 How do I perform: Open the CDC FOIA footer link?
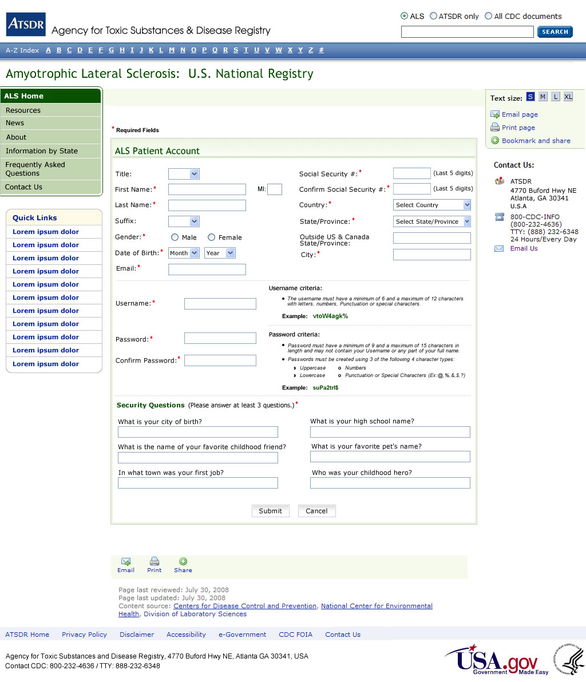pyautogui.click(x=296, y=635)
